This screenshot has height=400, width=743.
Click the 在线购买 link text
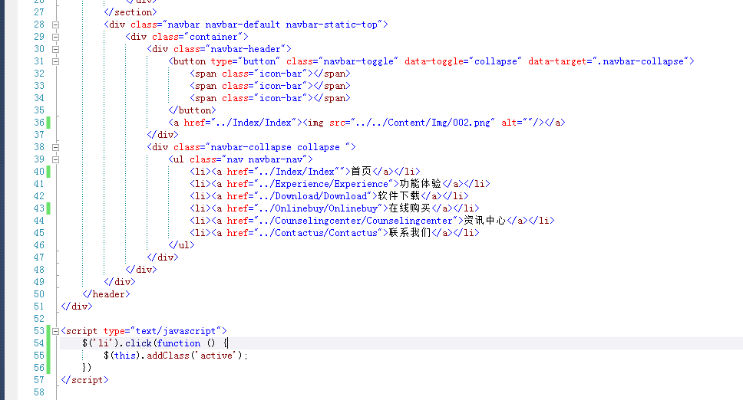pyautogui.click(x=410, y=208)
